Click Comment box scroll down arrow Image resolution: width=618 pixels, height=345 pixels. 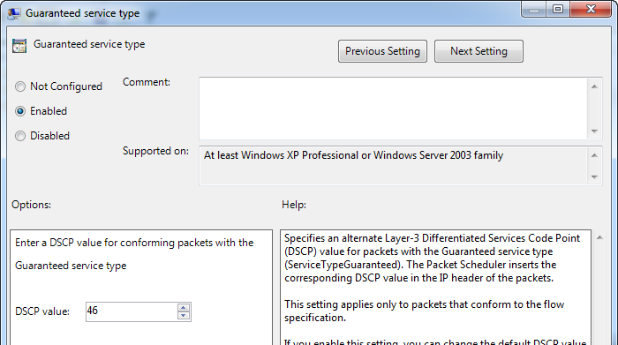(x=594, y=131)
